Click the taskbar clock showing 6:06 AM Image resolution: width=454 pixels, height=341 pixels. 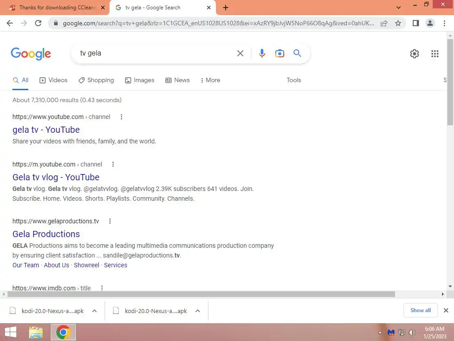point(434,329)
